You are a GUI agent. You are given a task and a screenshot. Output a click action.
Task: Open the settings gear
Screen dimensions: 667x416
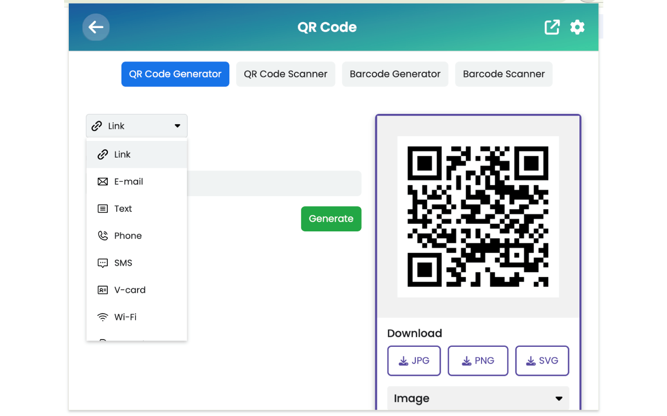(577, 27)
